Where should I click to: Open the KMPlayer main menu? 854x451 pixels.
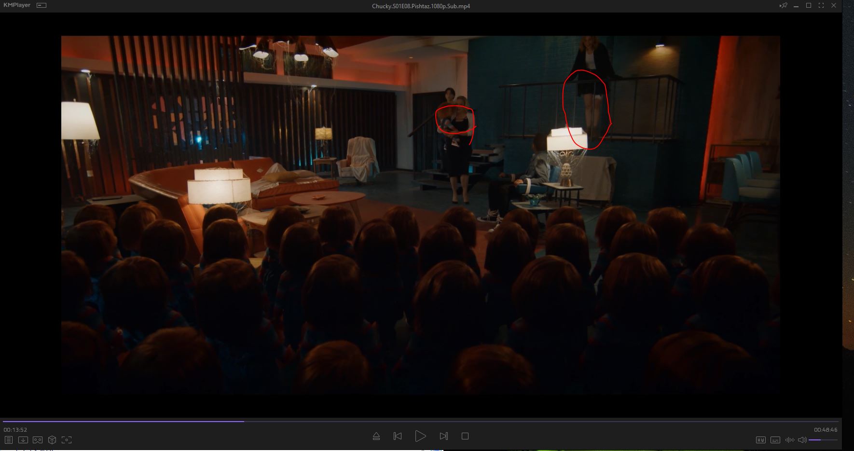(x=17, y=5)
